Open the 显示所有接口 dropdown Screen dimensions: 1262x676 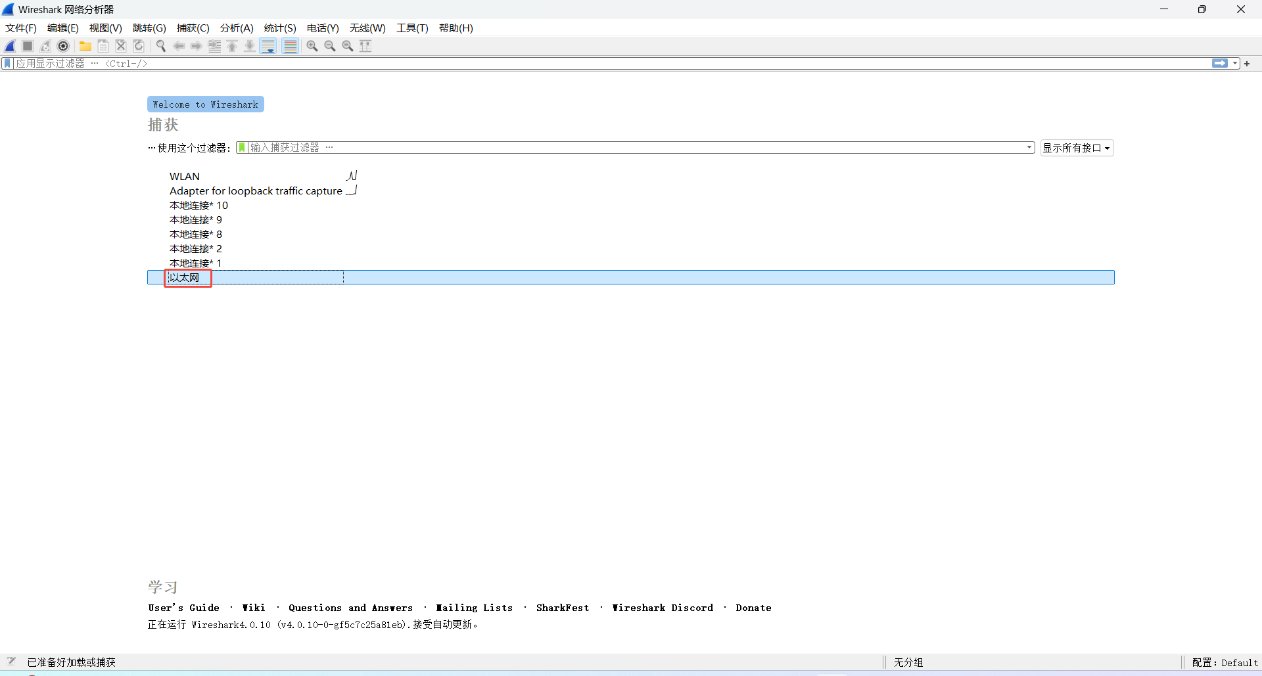click(1077, 148)
